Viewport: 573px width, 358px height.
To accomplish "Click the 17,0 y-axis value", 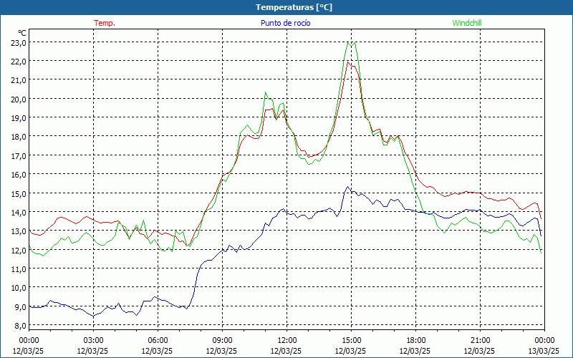I will coord(19,155).
